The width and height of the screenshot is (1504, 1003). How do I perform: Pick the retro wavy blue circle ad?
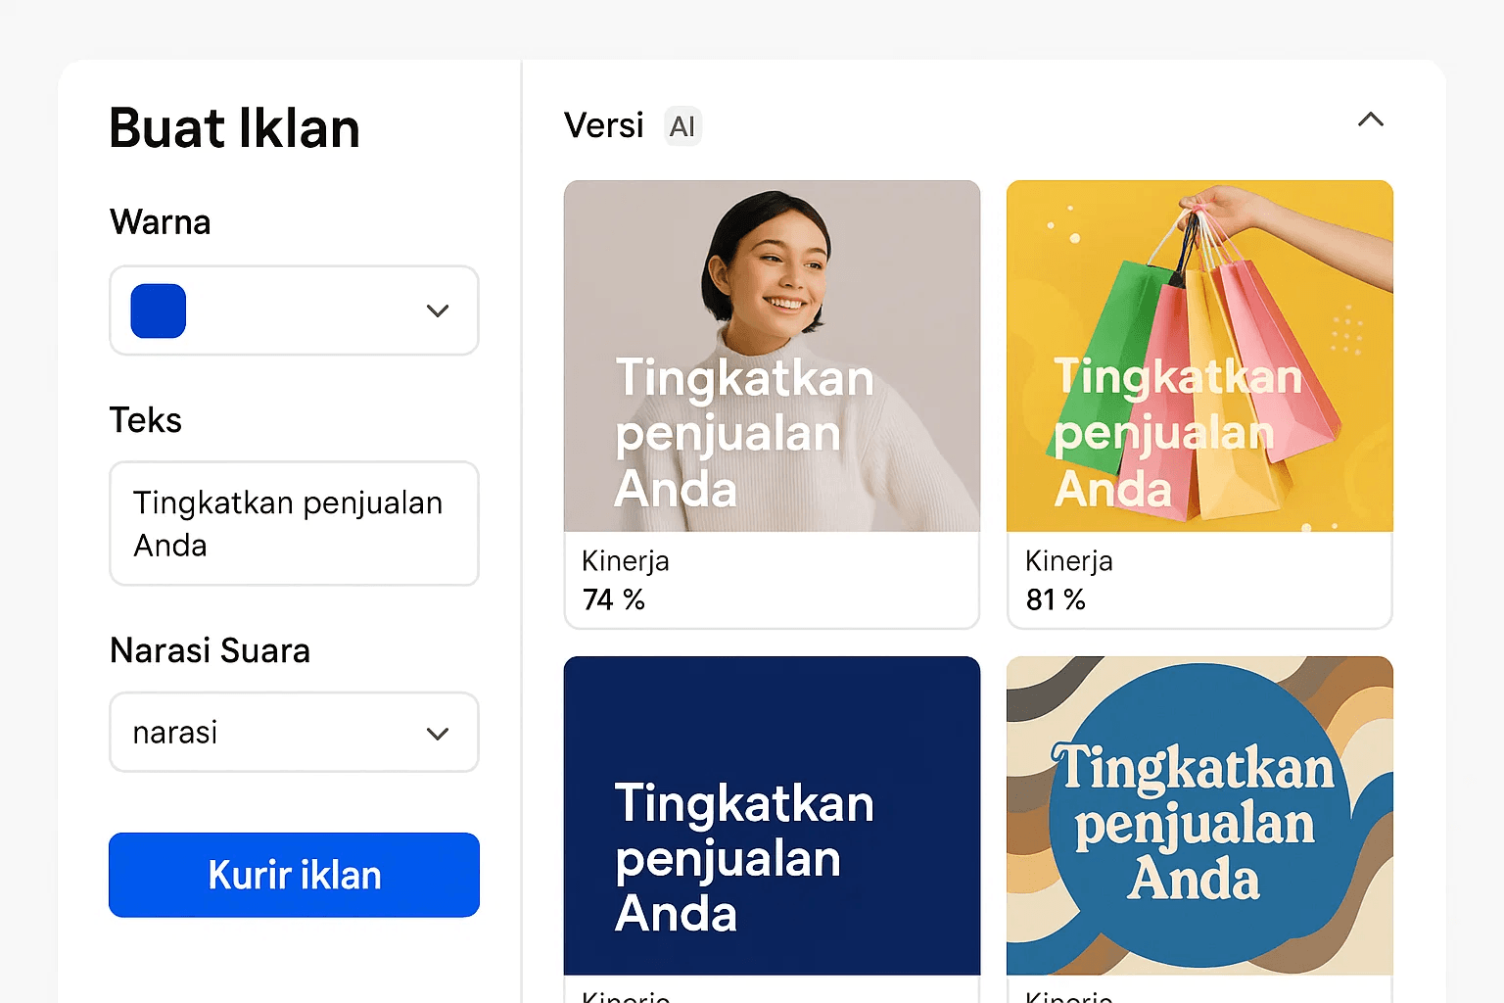(1199, 815)
